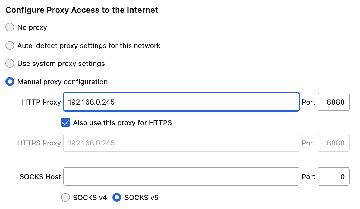This screenshot has width=360, height=209.
Task: Click the grayed-out HTTPS Port field
Action: pos(333,143)
